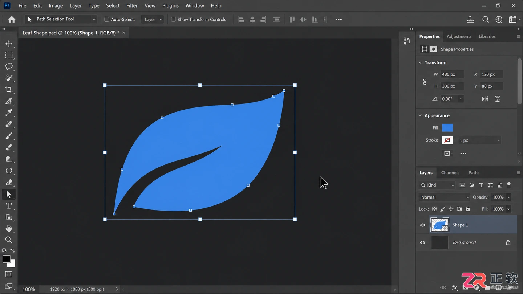Select the Lasso tool
This screenshot has width=523, height=294.
click(x=9, y=66)
